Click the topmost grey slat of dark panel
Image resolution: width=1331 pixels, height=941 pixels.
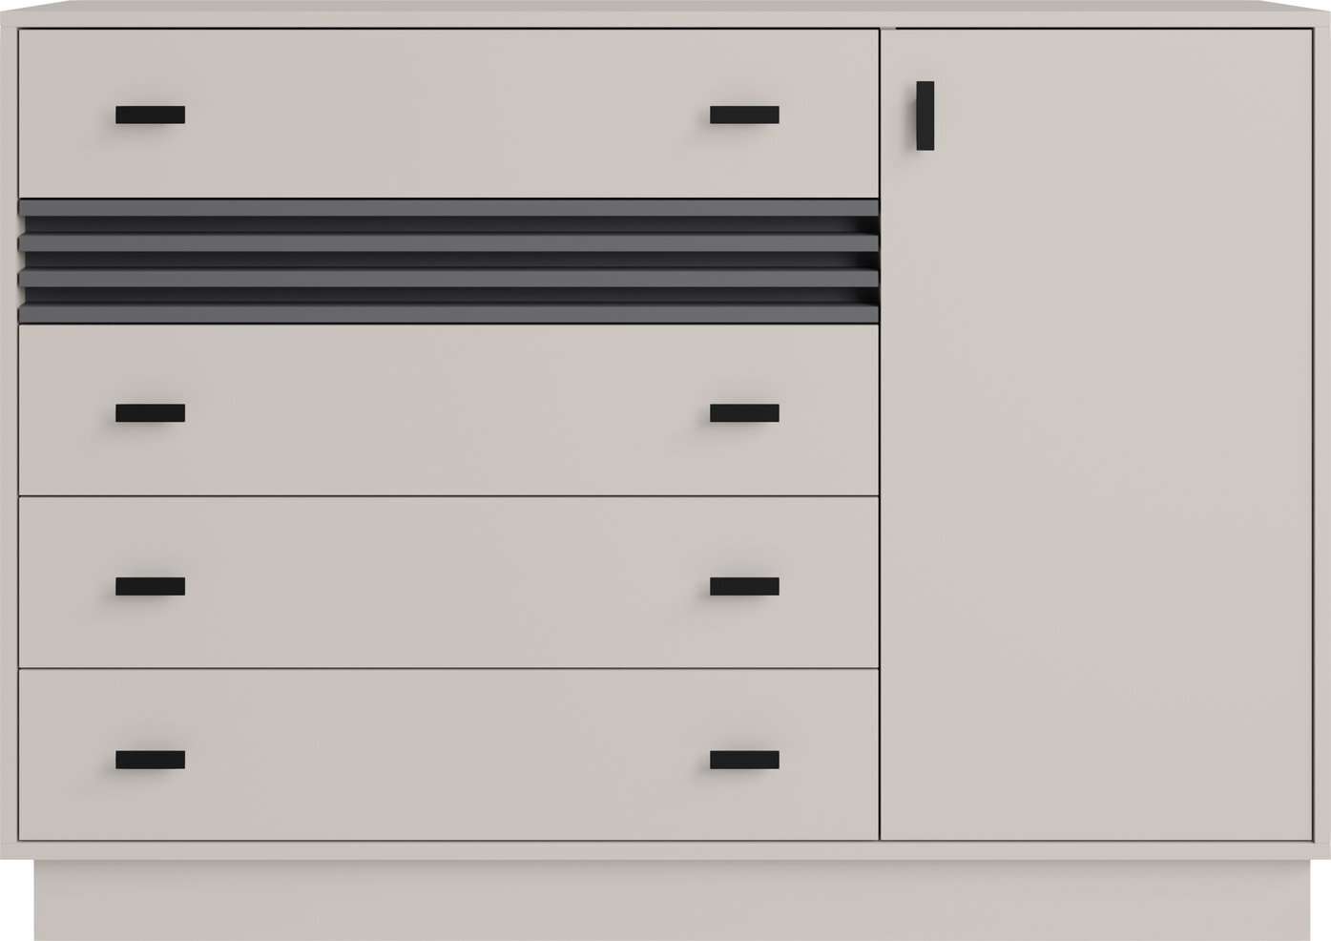tap(448, 207)
